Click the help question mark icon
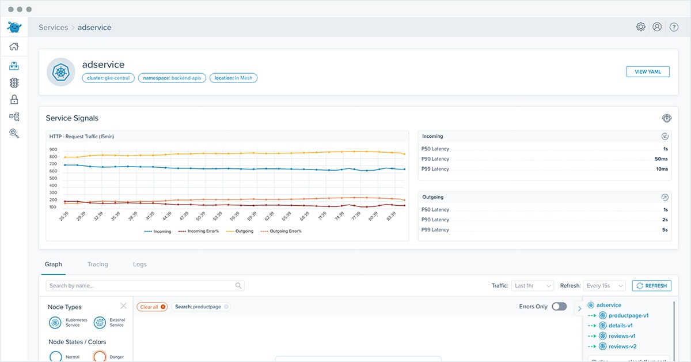691x362 pixels. point(674,27)
